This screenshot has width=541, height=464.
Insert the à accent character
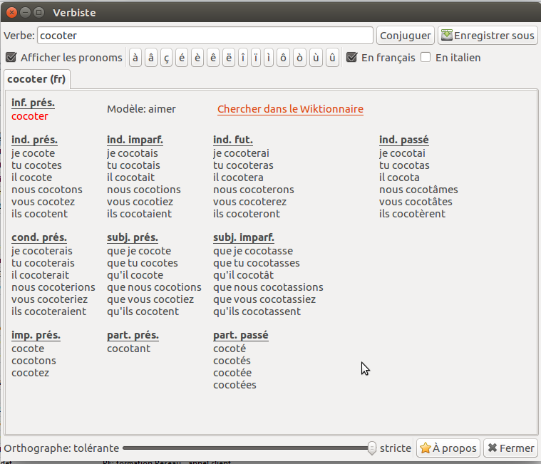(135, 58)
